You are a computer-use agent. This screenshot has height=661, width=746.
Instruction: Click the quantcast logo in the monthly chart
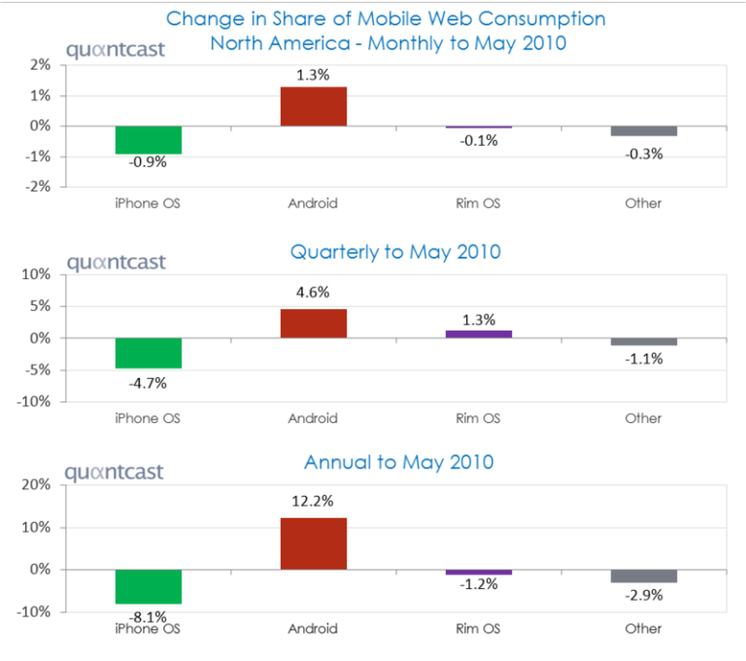(116, 52)
